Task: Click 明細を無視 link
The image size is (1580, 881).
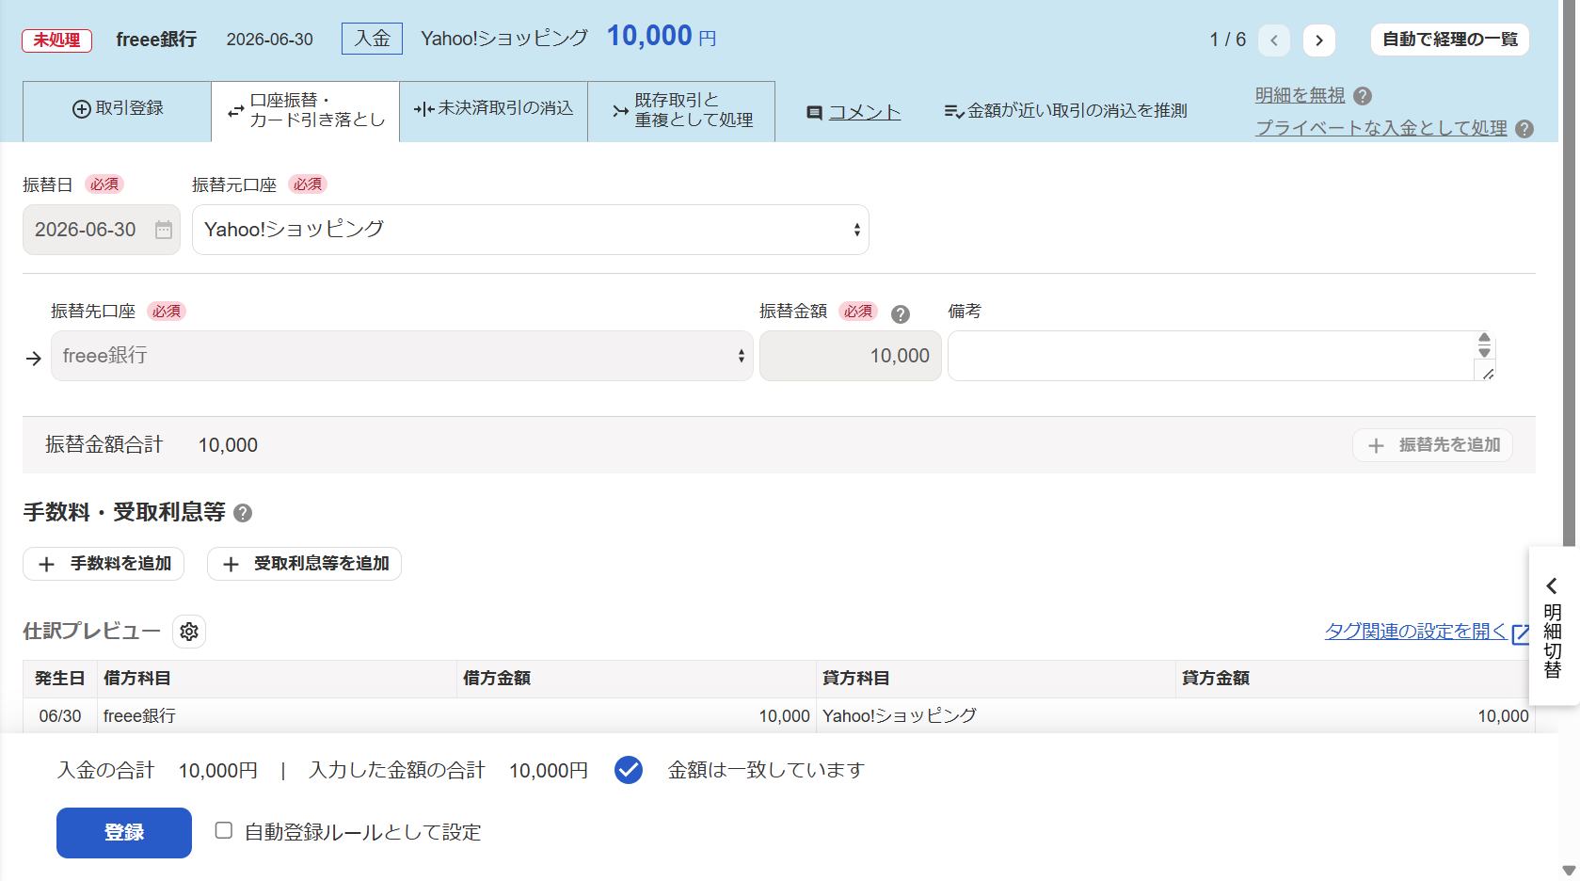Action: [1301, 96]
